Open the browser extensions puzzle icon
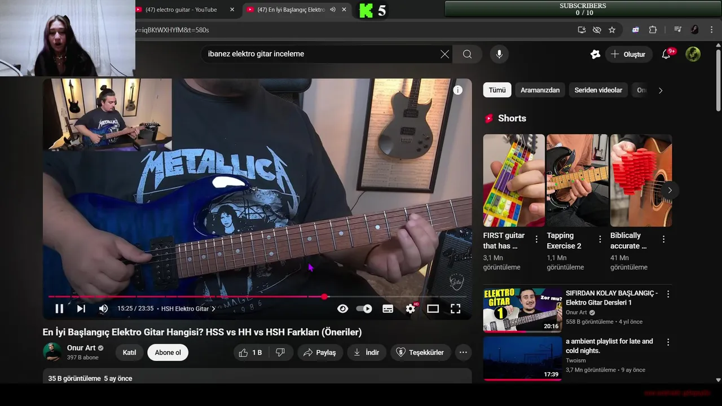Image resolution: width=722 pixels, height=406 pixels. pyautogui.click(x=653, y=30)
